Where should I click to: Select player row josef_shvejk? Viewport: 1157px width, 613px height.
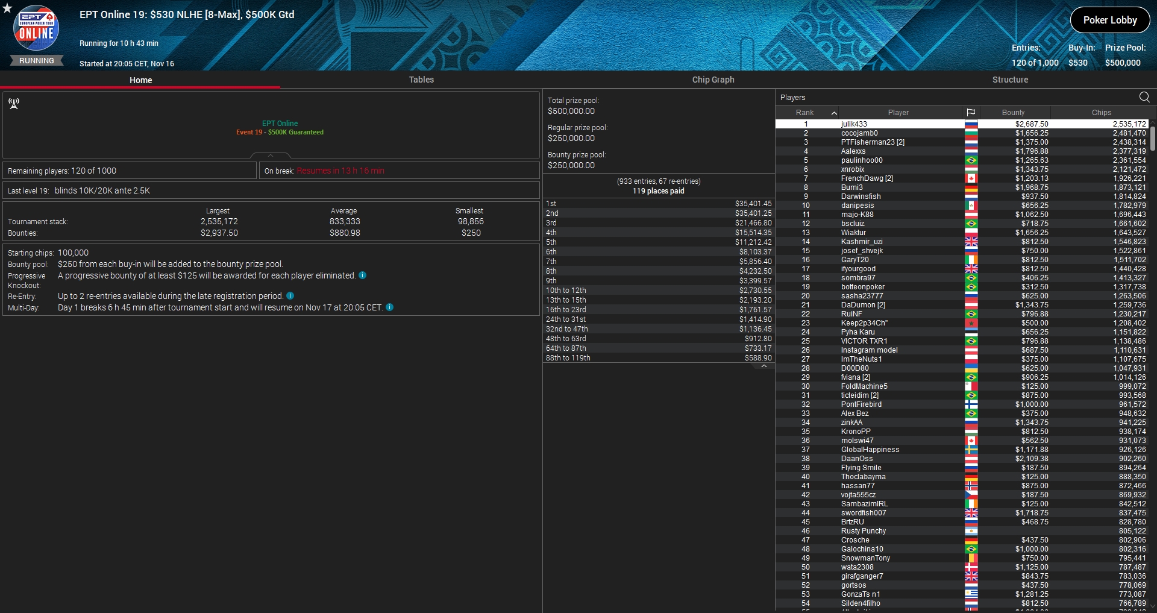pos(962,251)
